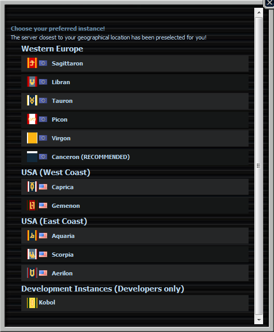This screenshot has height=332, width=274.
Task: Select the Scorpia server row
Action: 135,255
